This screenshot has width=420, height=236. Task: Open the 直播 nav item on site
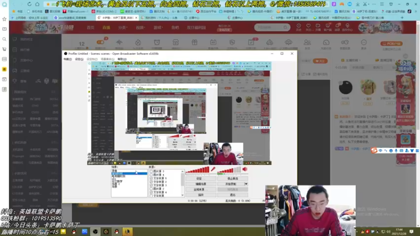pos(107,28)
